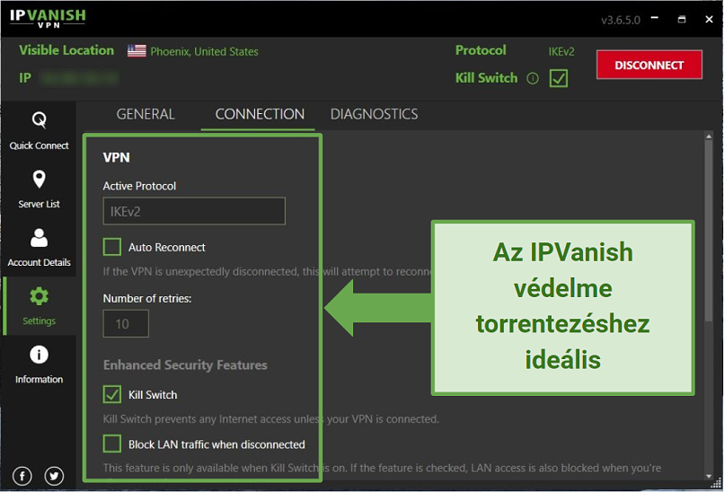Close the IPVanish window
Image resolution: width=724 pixels, height=492 pixels.
coord(710,19)
